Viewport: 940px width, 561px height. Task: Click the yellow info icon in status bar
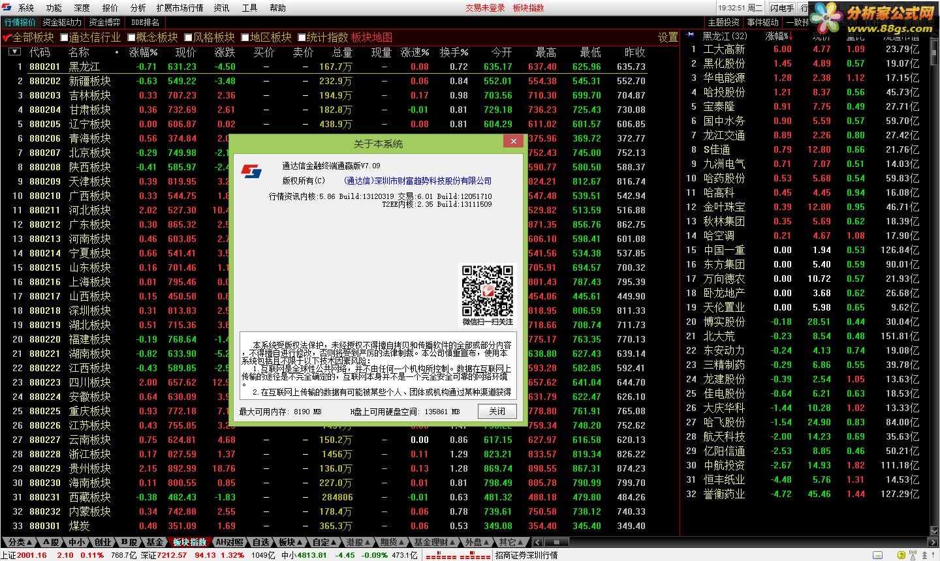coord(901,555)
